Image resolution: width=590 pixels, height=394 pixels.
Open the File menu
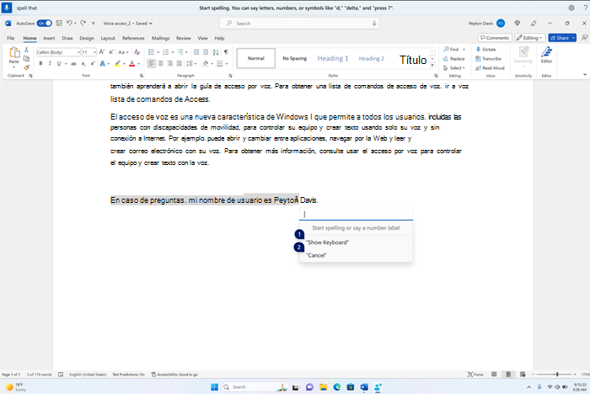point(10,38)
